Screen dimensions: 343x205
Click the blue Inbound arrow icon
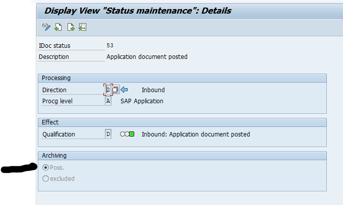tap(124, 90)
